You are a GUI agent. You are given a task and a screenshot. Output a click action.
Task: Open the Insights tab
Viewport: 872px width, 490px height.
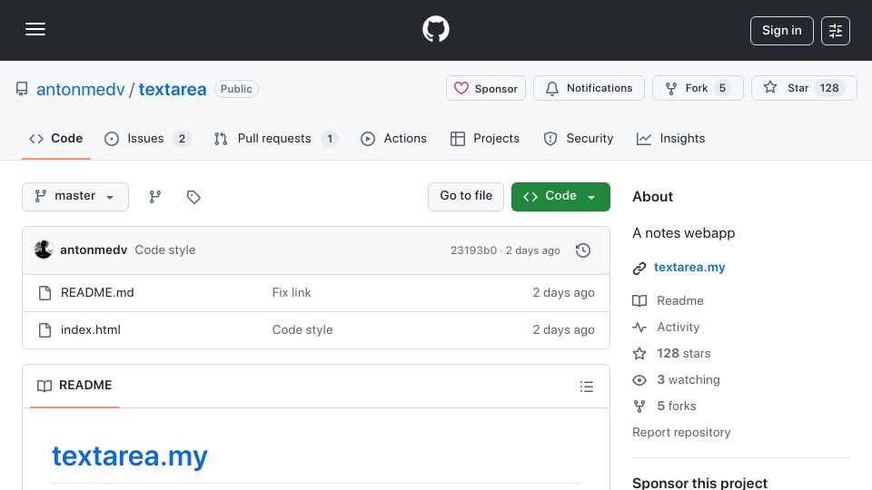click(670, 138)
